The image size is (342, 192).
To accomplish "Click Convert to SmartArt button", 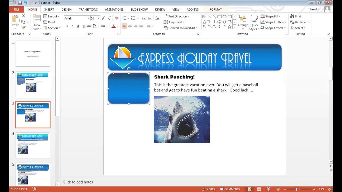I will coord(181,28).
